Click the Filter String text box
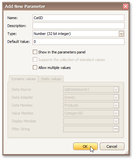 tap(88, 129)
